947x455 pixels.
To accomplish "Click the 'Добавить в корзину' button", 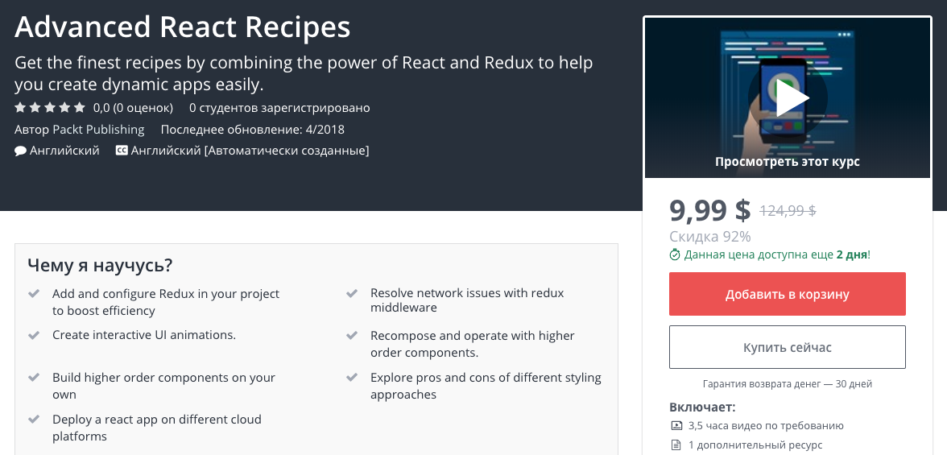I will pyautogui.click(x=787, y=294).
